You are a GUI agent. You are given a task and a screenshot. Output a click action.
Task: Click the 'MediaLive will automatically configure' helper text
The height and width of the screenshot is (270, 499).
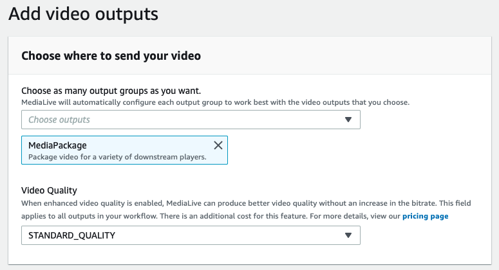click(x=216, y=102)
